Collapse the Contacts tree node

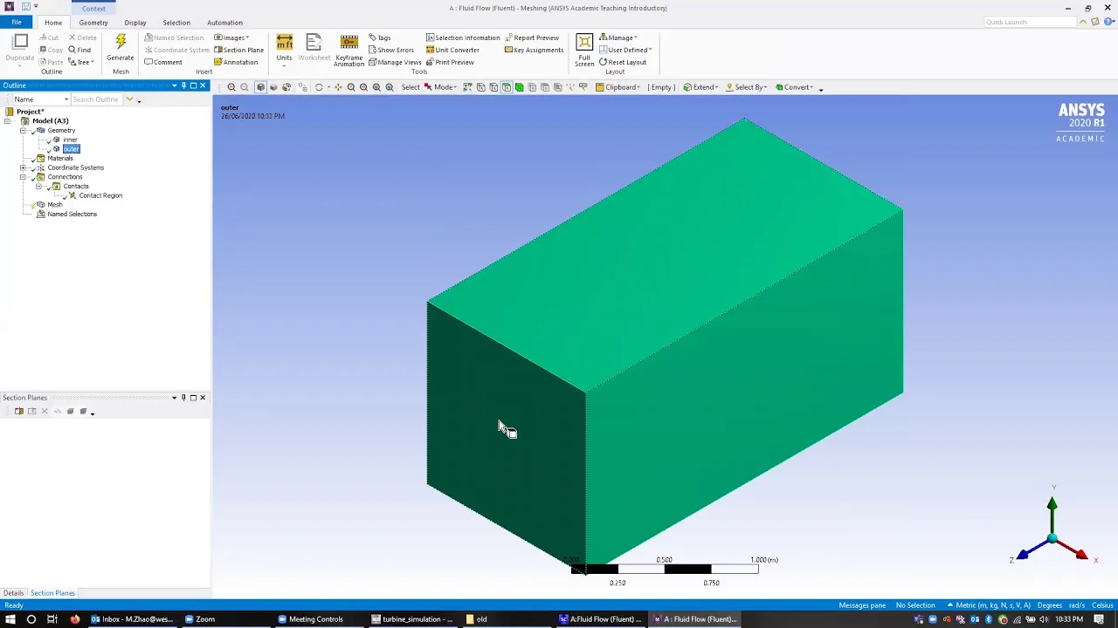click(39, 187)
